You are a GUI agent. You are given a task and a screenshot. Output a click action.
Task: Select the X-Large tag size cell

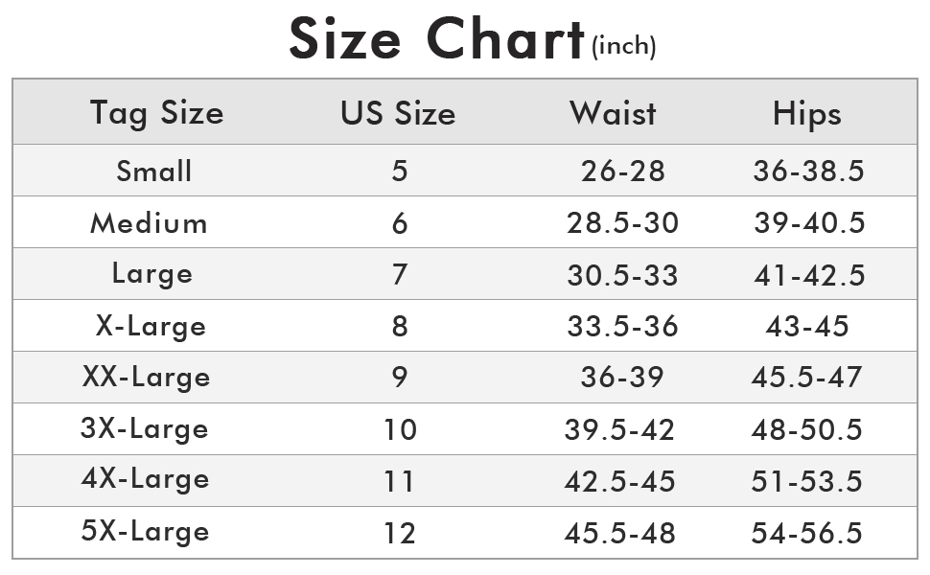(151, 327)
